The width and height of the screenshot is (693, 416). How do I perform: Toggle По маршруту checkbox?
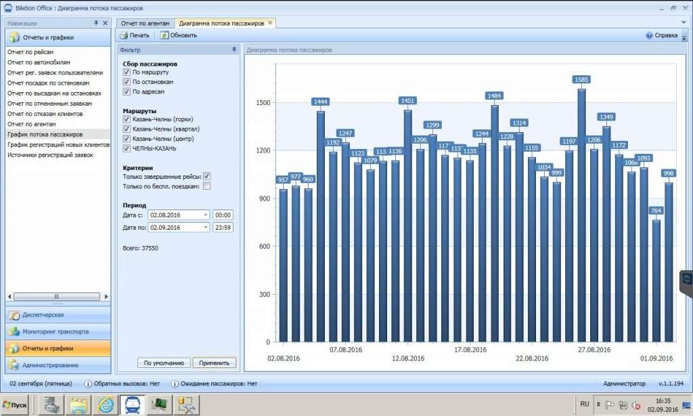127,72
